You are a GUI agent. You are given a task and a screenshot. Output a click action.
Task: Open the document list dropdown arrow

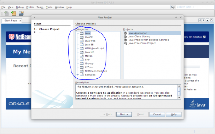[x=208, y=20]
